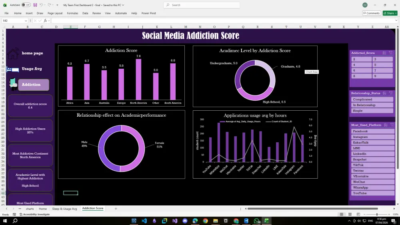Click the home page house icon

13,53
